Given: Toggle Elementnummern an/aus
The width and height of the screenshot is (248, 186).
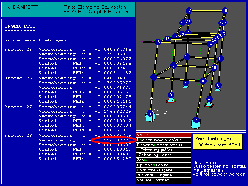Looking at the screenshot, I should pyautogui.click(x=164, y=145).
